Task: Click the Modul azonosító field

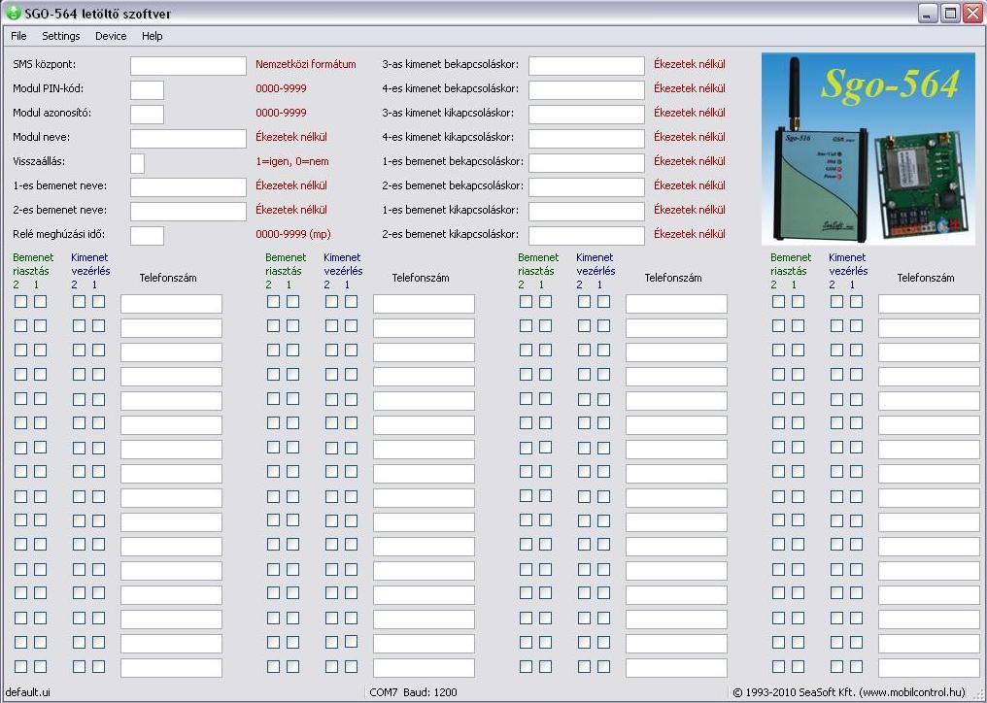Action: tap(148, 115)
